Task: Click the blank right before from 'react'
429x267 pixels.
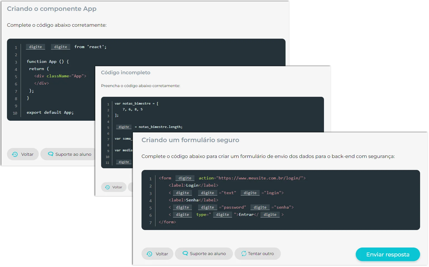Action: (60, 47)
